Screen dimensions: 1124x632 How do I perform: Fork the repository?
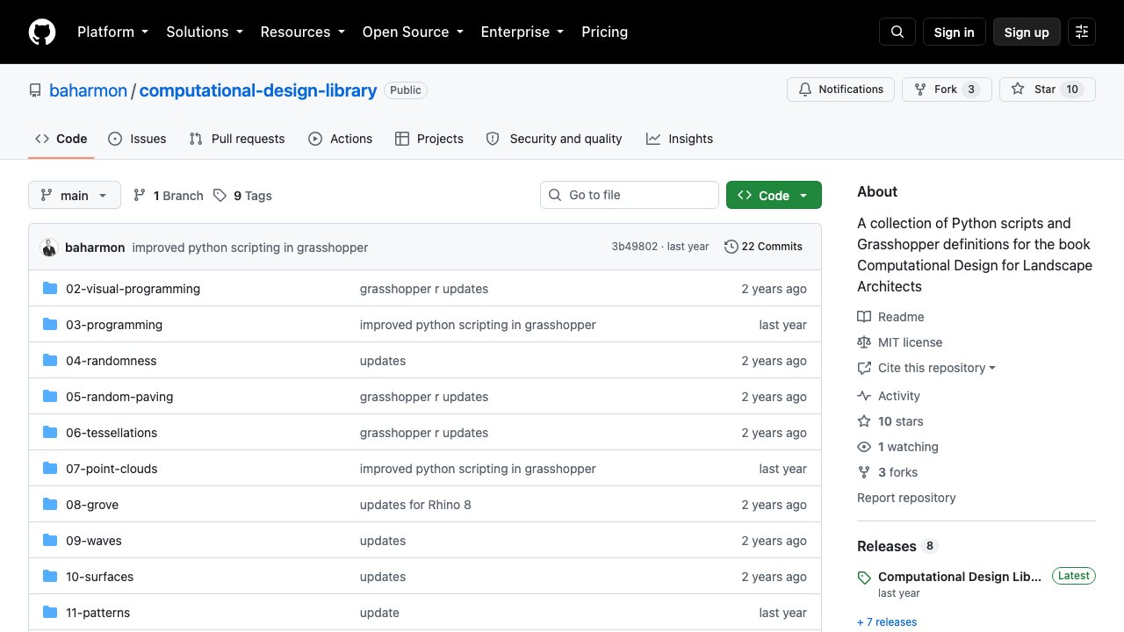tap(947, 90)
